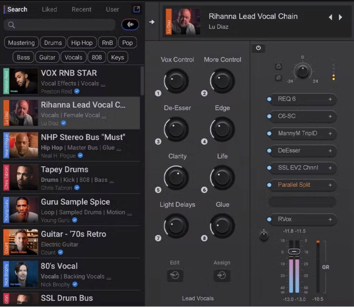Viewport: 354px width, 307px height.
Task: Show more tags for VOX RNB STAR
Action: point(103,85)
